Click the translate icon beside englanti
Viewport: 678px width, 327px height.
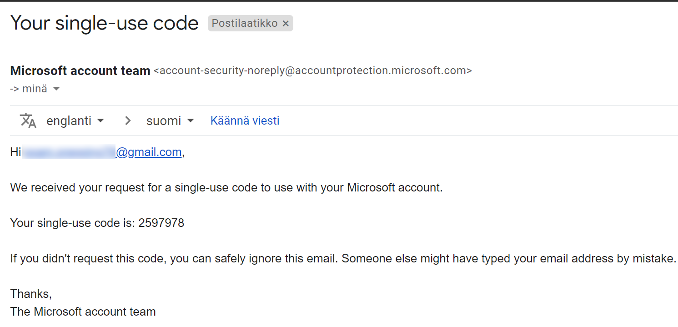click(28, 121)
